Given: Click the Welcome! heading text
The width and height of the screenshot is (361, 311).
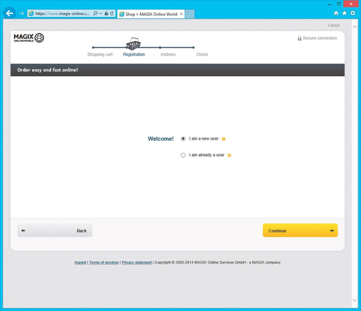Looking at the screenshot, I should 161,139.
